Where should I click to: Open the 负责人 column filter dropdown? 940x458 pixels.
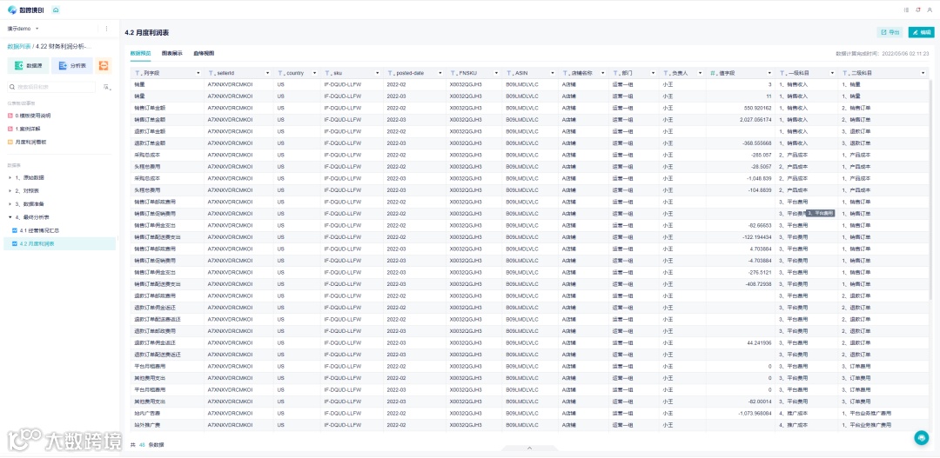(x=700, y=73)
